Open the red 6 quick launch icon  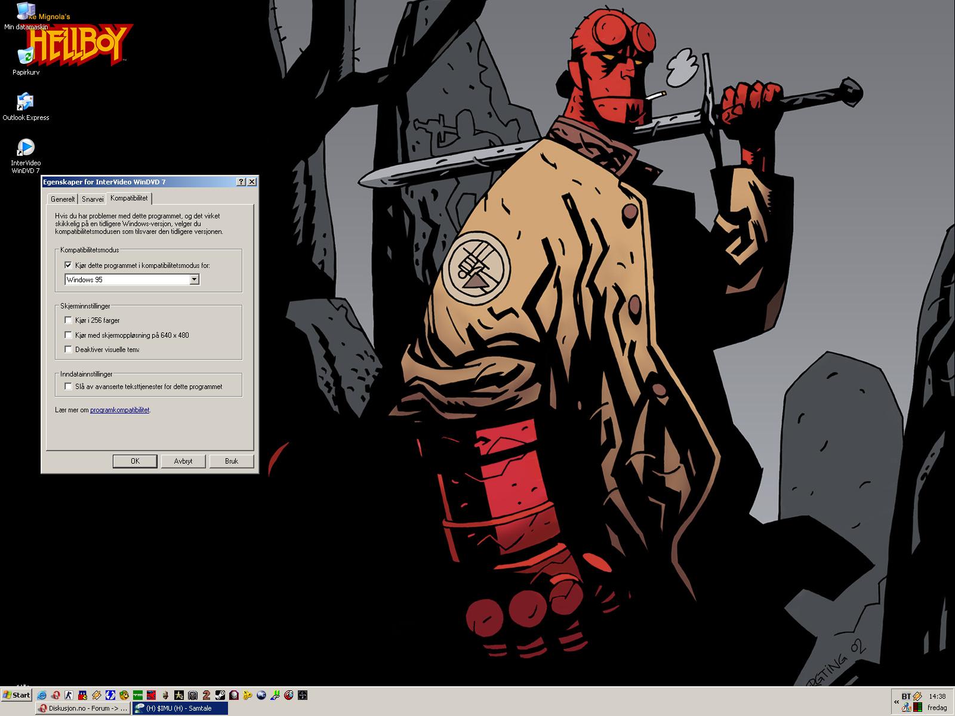pyautogui.click(x=289, y=695)
